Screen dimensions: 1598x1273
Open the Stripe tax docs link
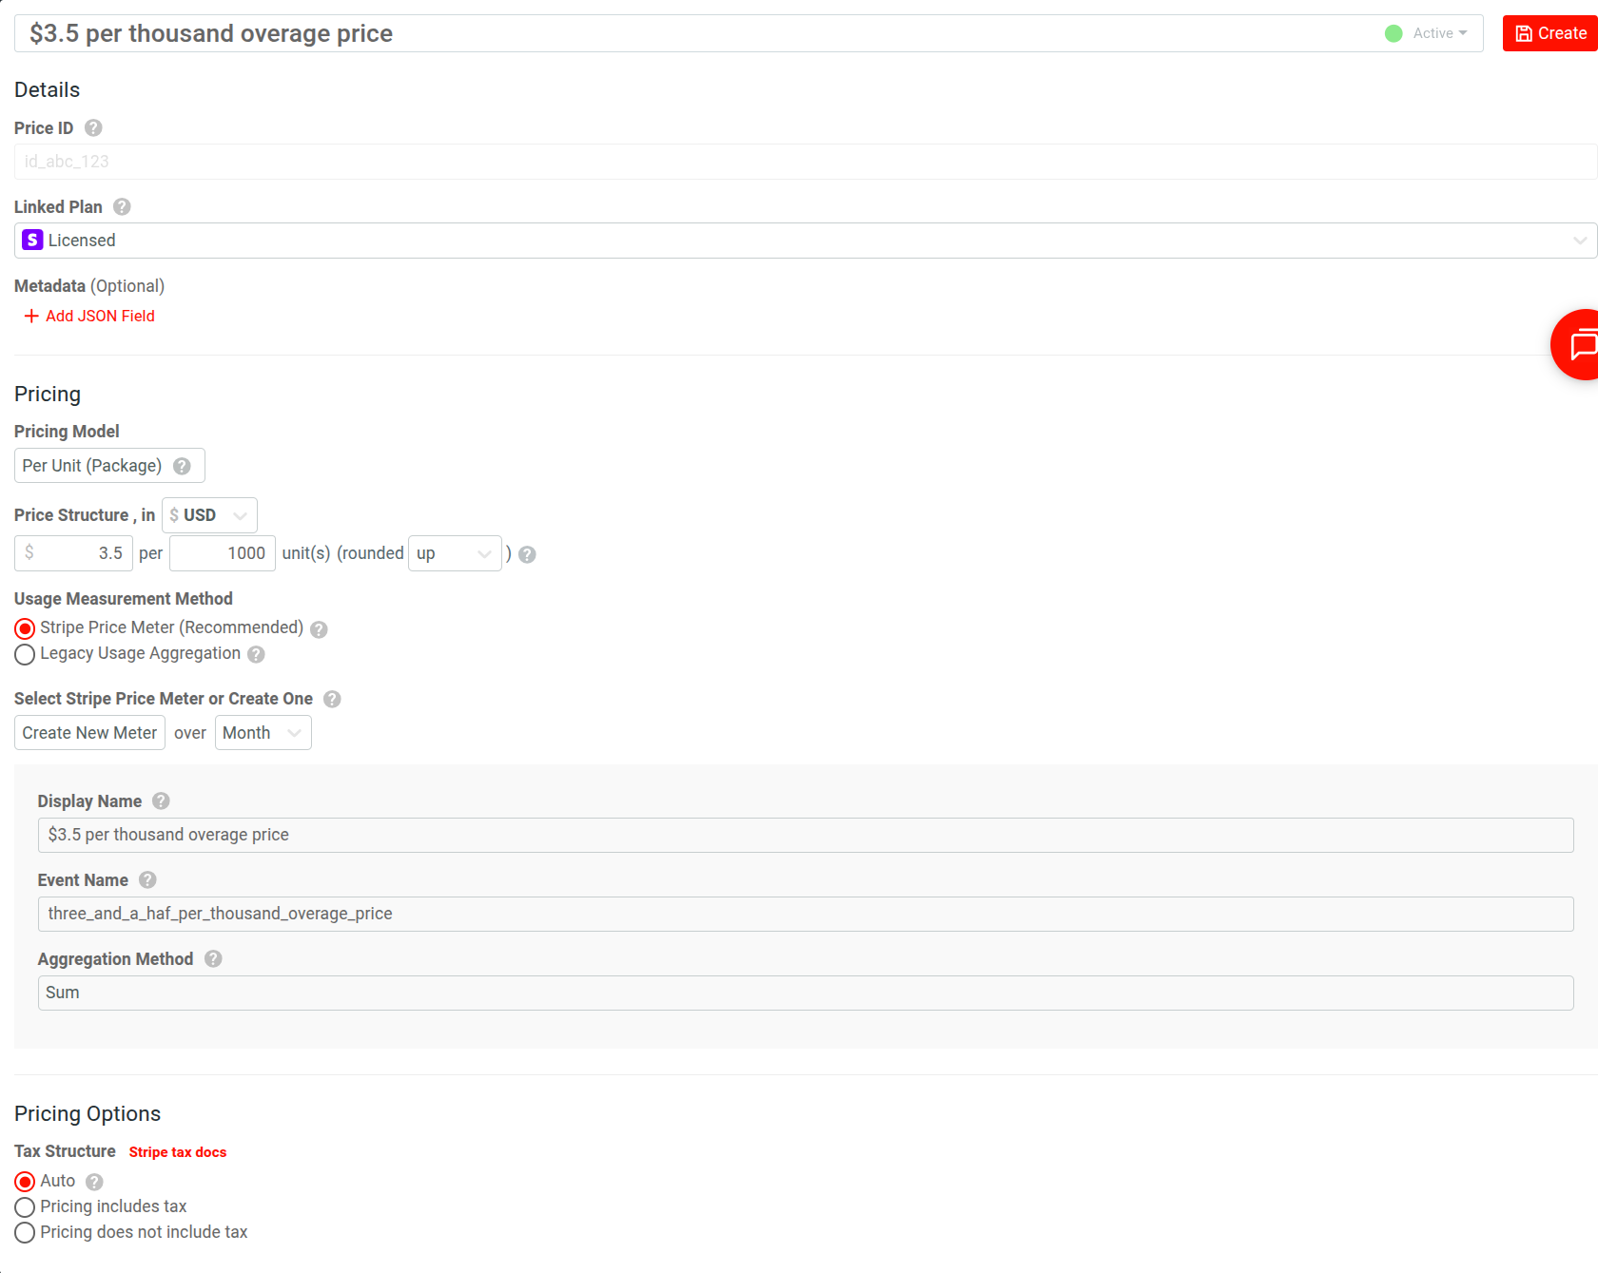tap(177, 1151)
